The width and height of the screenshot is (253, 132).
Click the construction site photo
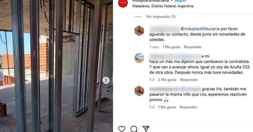tap(56, 66)
